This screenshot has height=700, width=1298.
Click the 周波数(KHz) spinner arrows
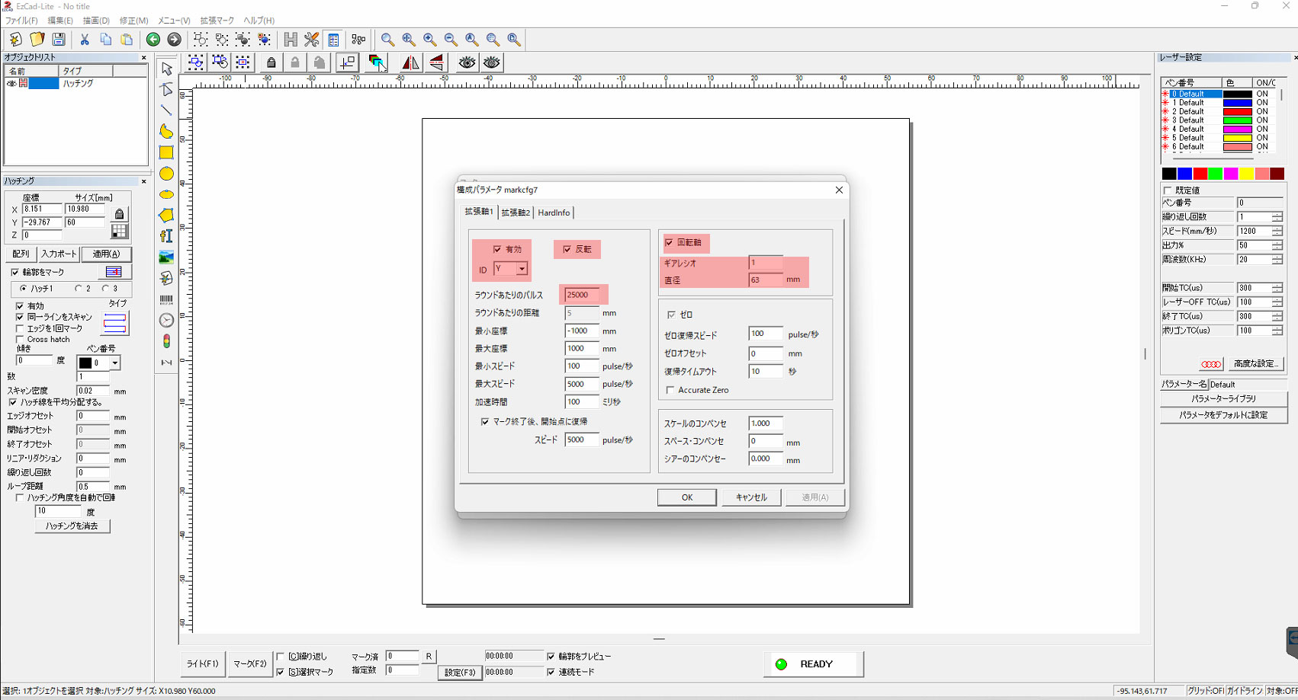click(x=1277, y=260)
